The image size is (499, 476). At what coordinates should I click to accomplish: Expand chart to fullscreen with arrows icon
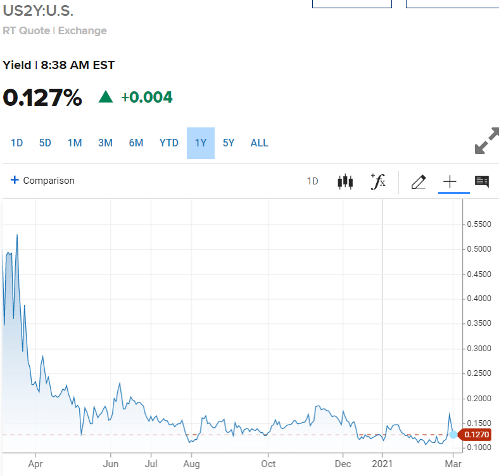[x=487, y=141]
